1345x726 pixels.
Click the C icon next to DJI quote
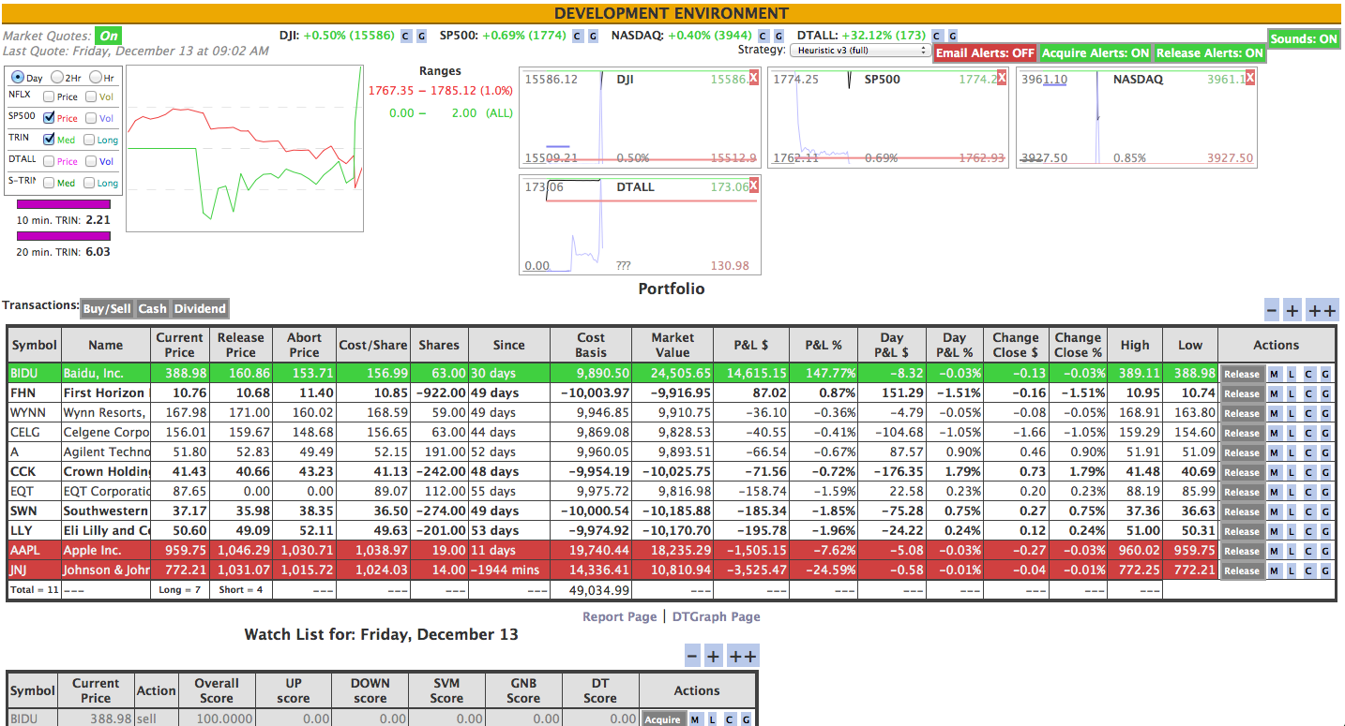pyautogui.click(x=406, y=36)
